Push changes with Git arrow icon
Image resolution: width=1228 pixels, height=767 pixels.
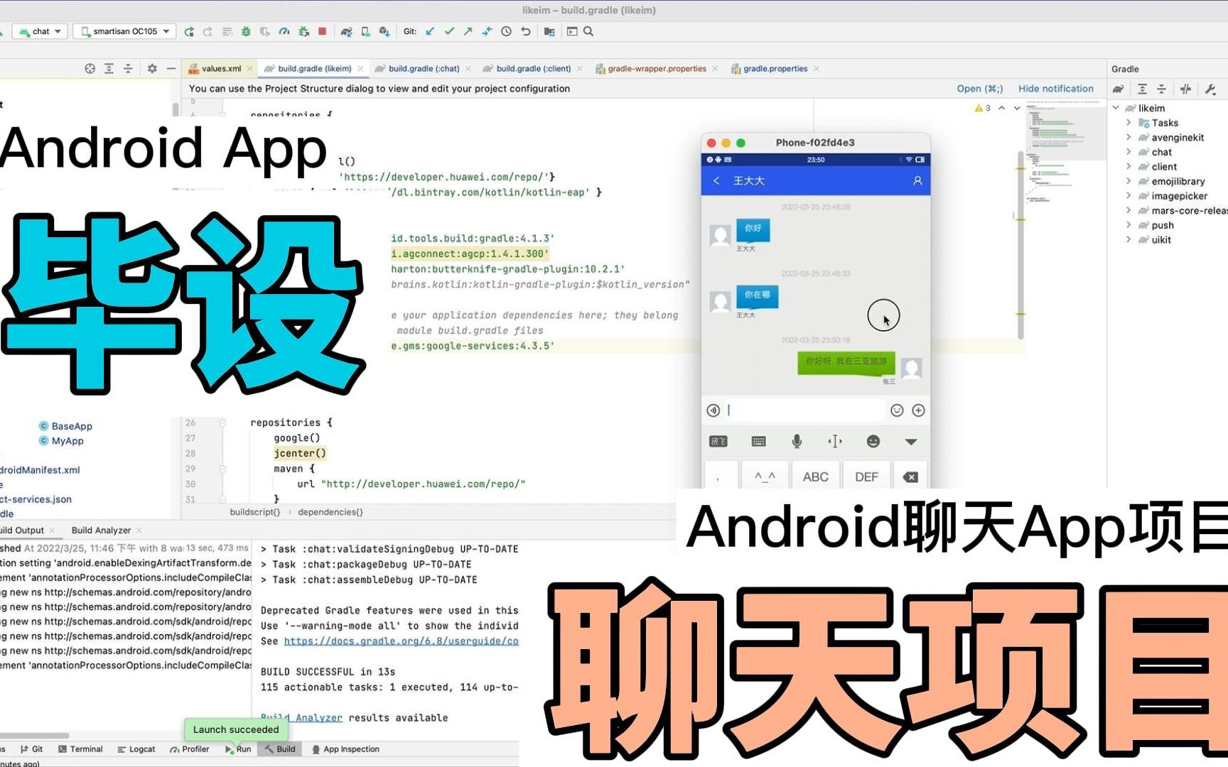468,31
